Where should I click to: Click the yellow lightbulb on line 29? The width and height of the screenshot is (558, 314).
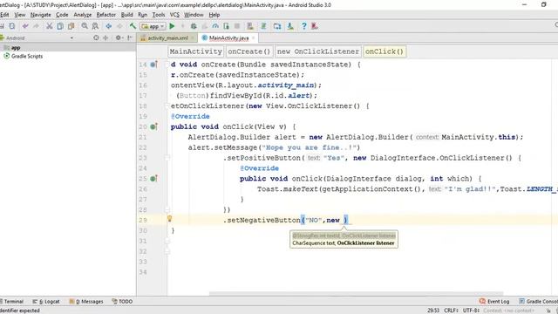(170, 219)
